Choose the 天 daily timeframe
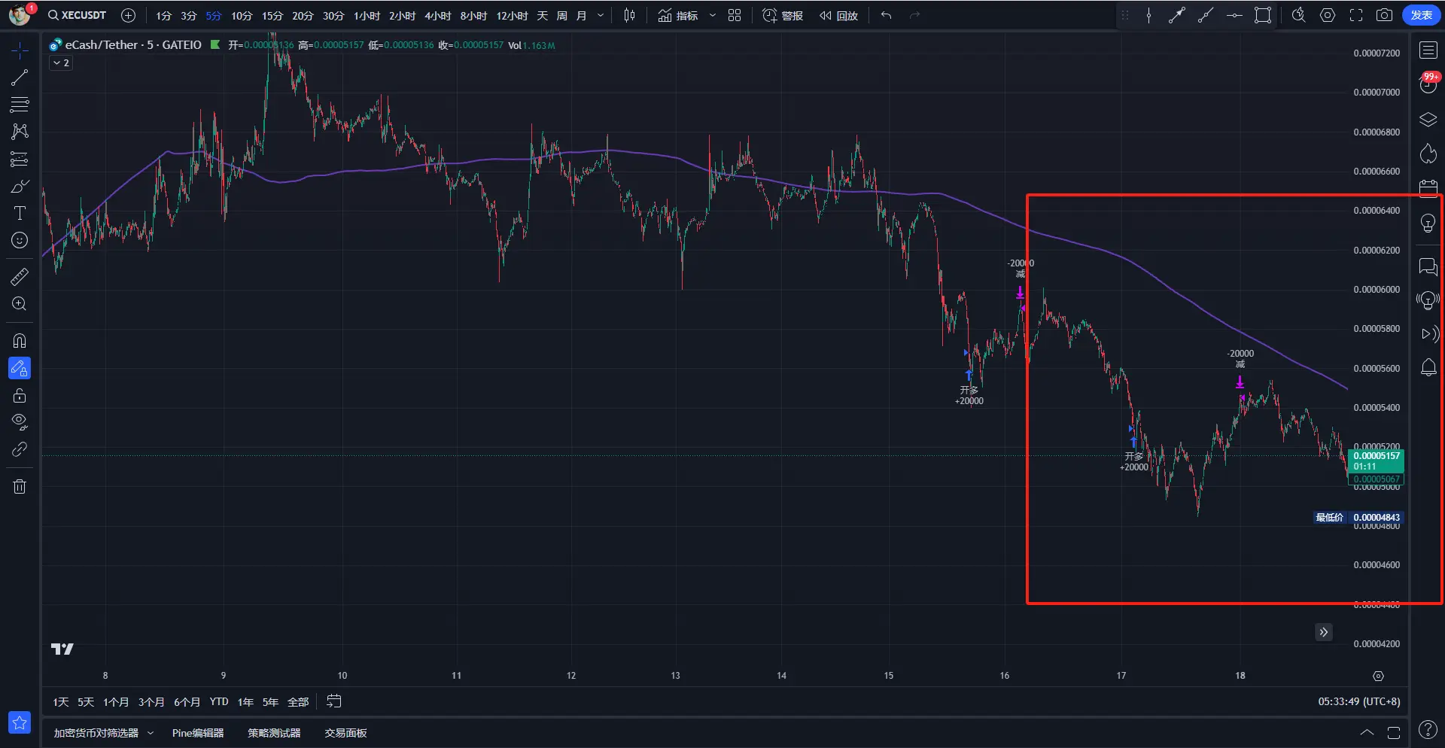1445x748 pixels. coord(543,16)
